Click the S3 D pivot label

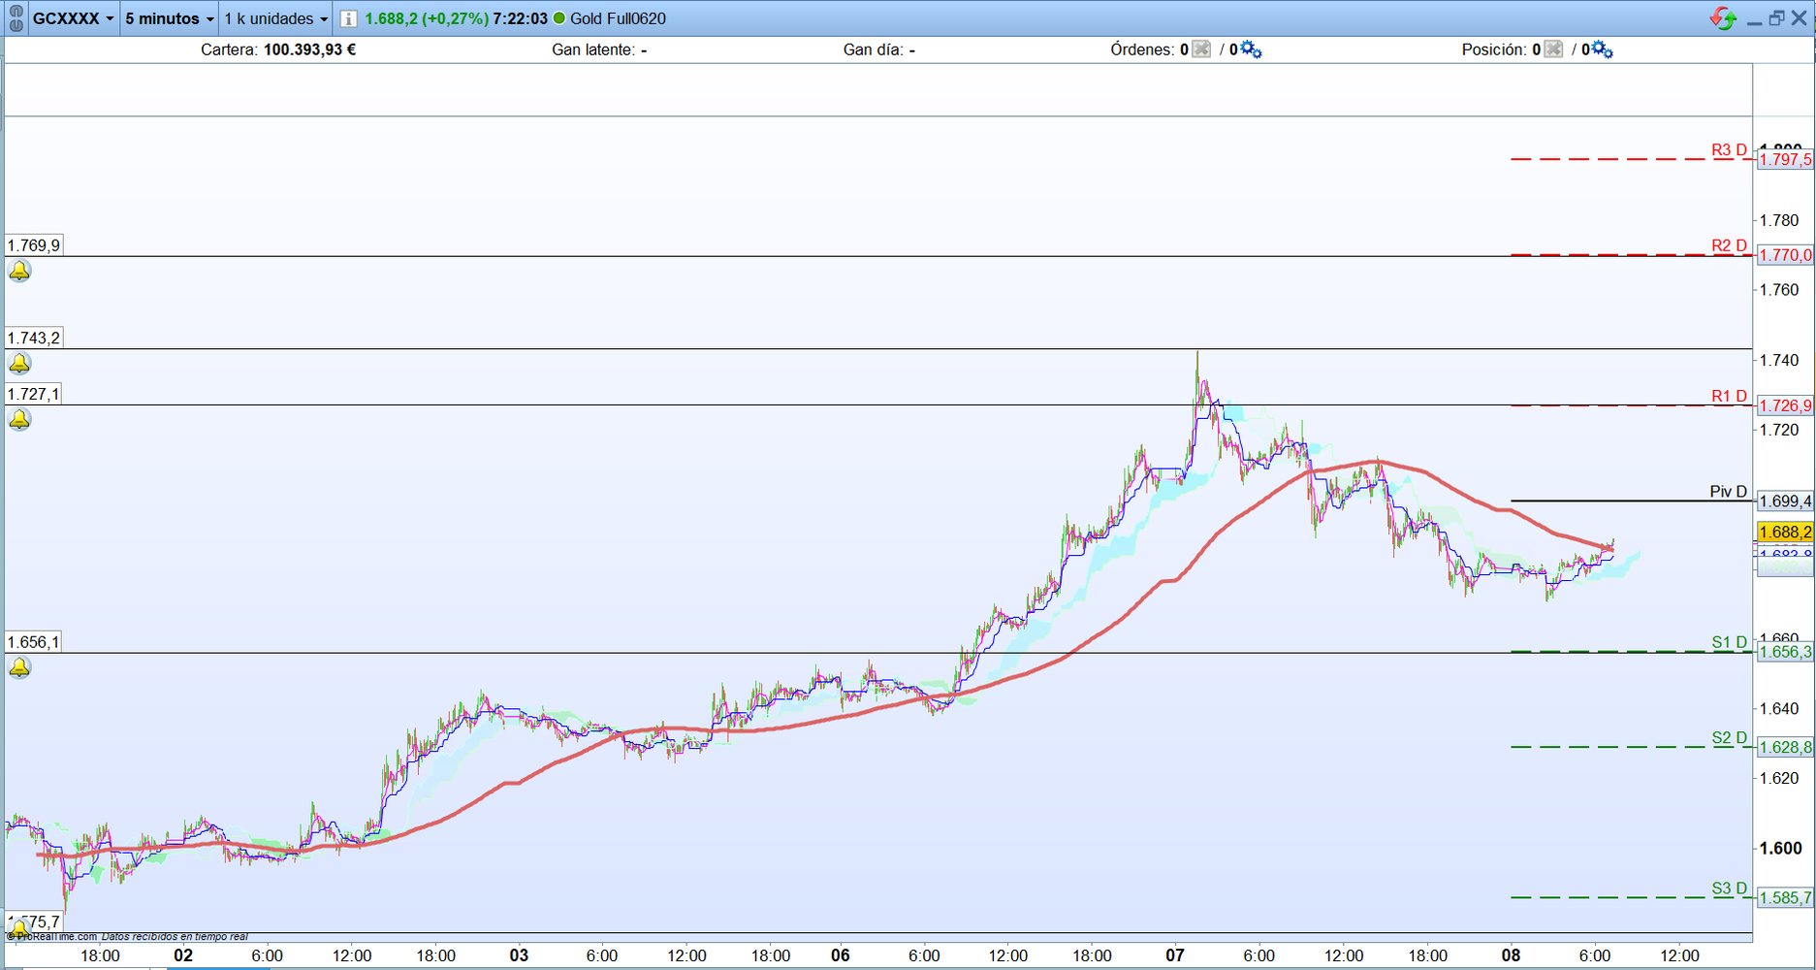1729,889
